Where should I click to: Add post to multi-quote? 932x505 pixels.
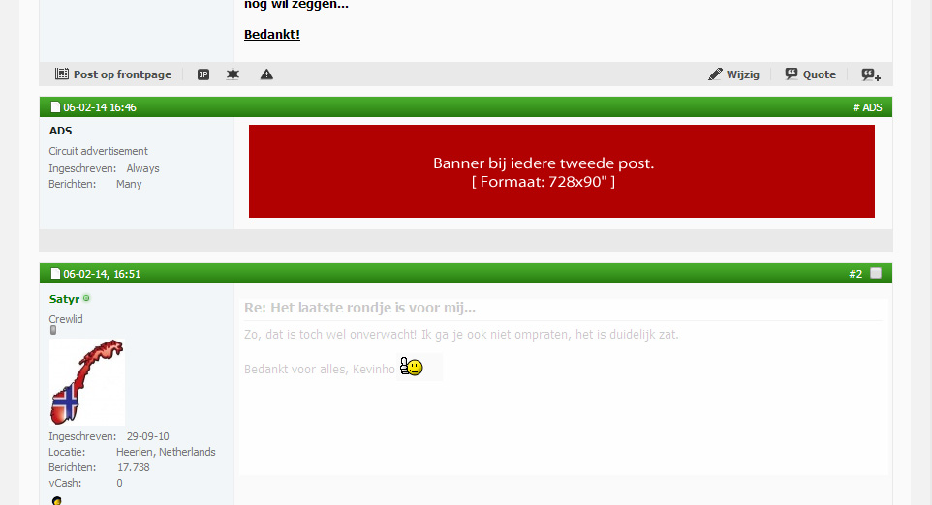pyautogui.click(x=871, y=74)
